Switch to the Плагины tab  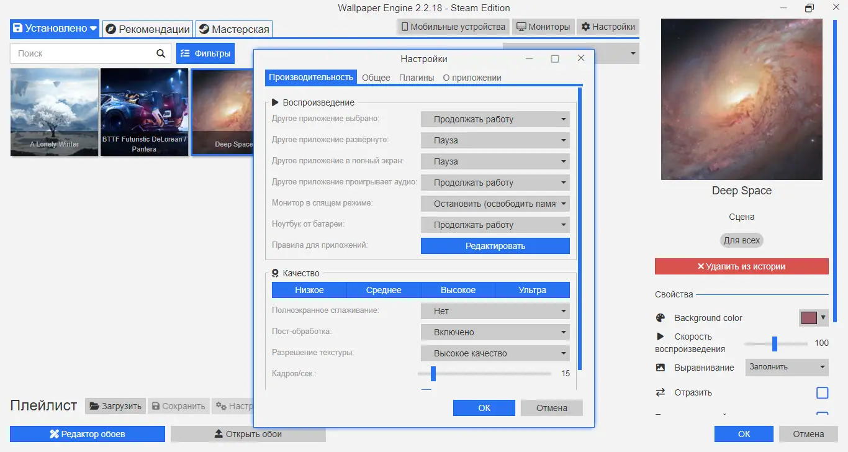pyautogui.click(x=417, y=78)
